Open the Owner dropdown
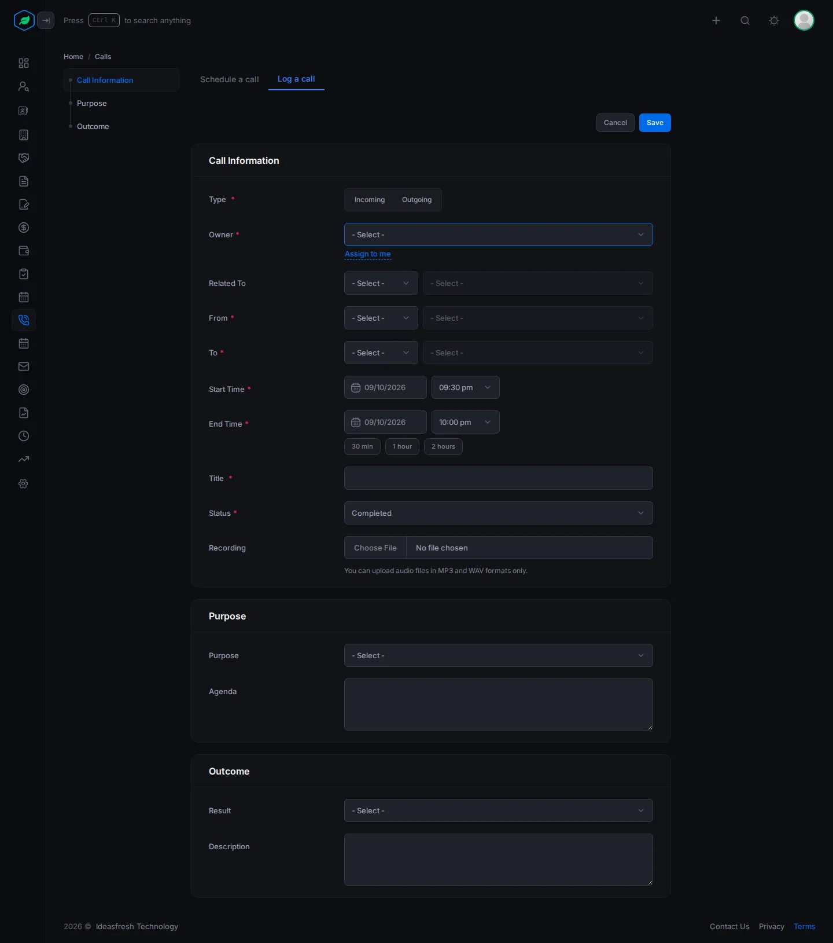 [x=499, y=234]
